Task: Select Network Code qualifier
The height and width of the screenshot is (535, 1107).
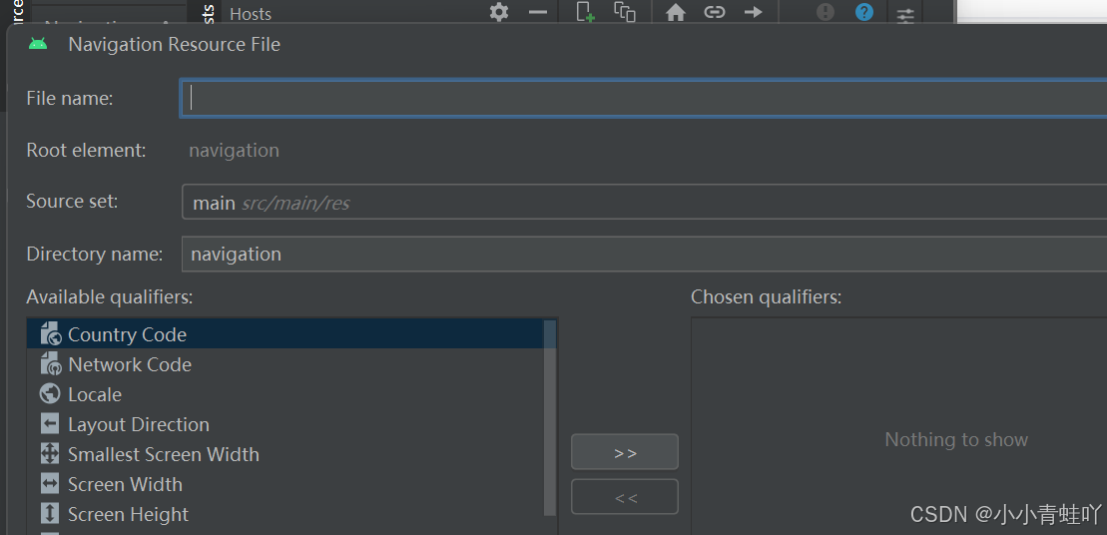Action: (x=285, y=364)
